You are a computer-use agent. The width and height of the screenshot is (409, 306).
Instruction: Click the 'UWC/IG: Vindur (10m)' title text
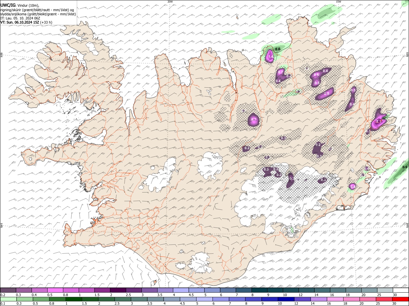pyautogui.click(x=20, y=5)
